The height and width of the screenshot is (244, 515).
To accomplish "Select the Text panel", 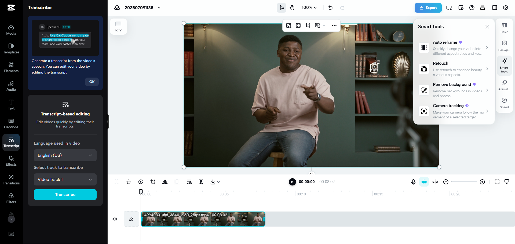I will point(11,104).
